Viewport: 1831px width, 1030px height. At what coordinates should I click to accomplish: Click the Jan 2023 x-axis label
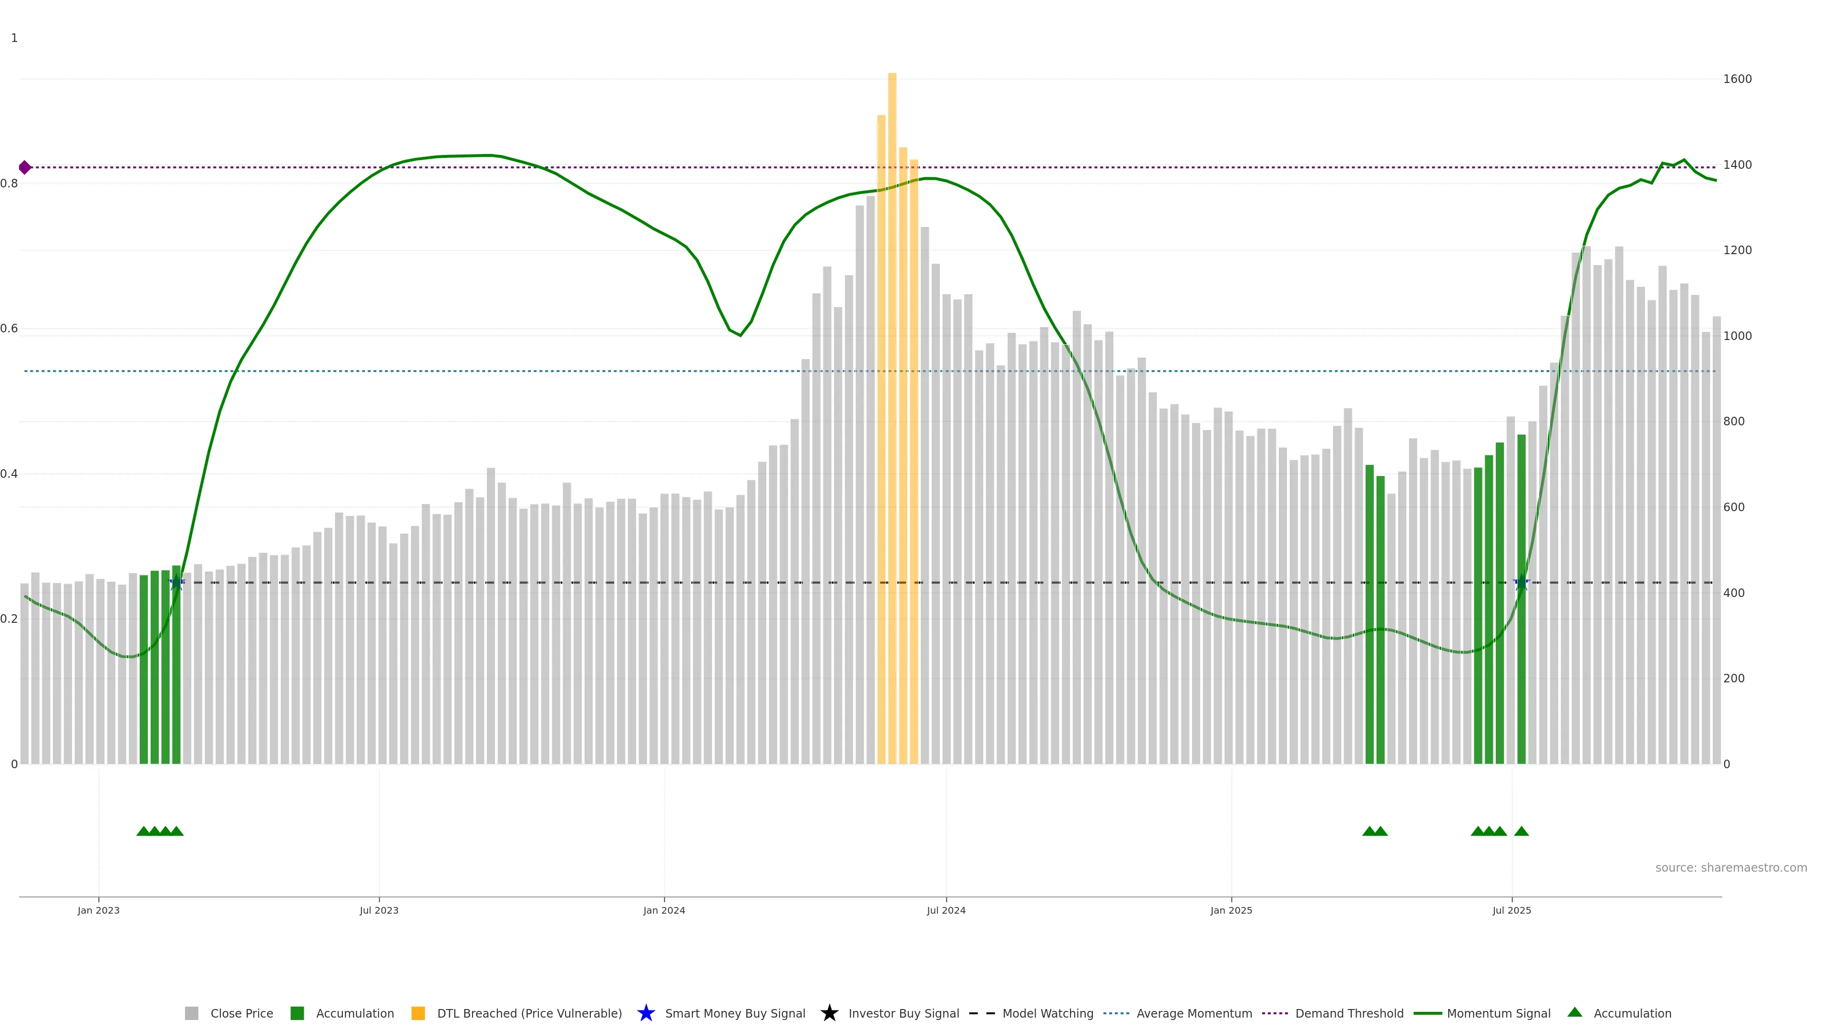pyautogui.click(x=99, y=910)
